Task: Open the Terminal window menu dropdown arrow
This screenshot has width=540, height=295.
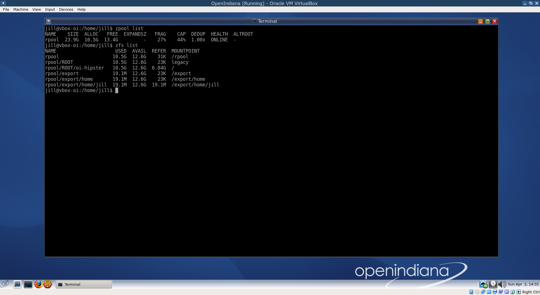Action: click(48, 21)
